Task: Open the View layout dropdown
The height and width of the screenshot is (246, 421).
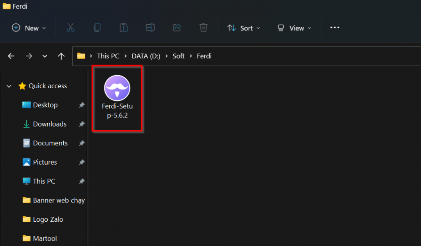Action: (294, 28)
